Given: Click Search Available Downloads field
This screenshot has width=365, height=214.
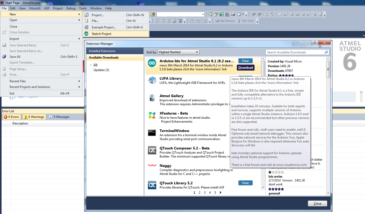Looking at the screenshot, I should tap(295, 52).
